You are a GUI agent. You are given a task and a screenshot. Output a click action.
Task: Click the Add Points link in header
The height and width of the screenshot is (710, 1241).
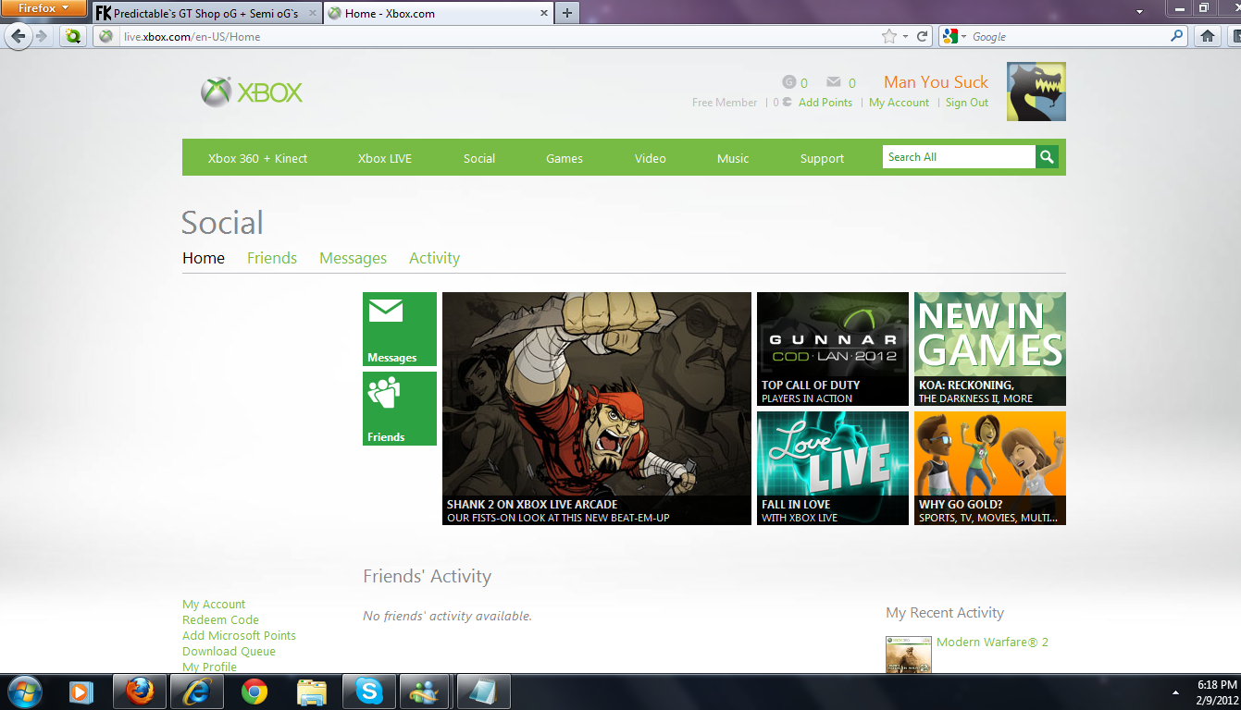point(825,103)
